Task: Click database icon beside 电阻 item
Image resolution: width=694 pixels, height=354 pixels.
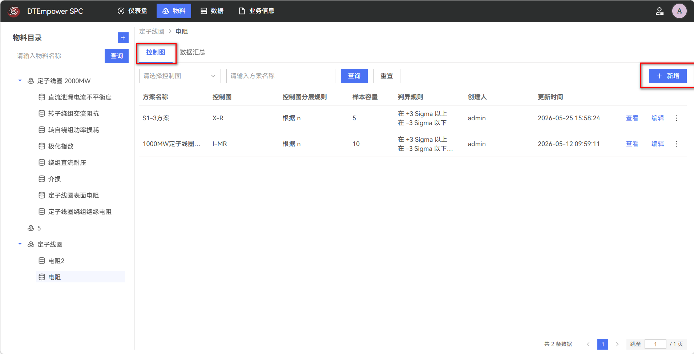Action: point(42,277)
